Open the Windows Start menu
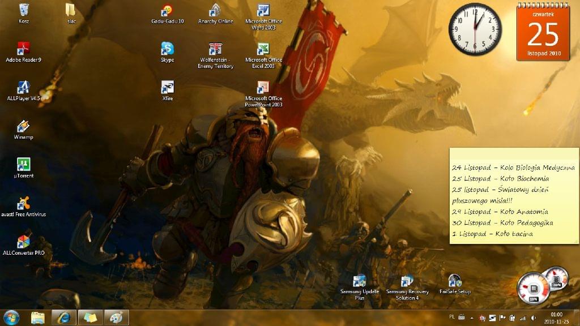The width and height of the screenshot is (580, 326). (11, 318)
